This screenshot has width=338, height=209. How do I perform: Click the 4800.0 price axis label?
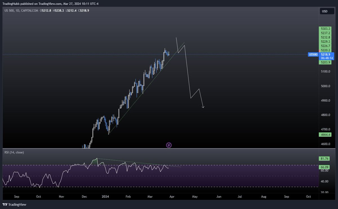(x=326, y=115)
